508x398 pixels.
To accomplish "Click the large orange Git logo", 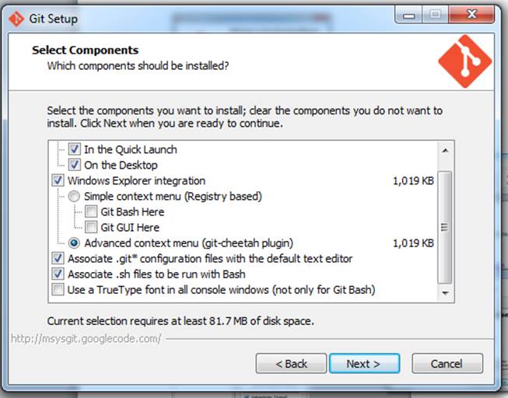I will (x=465, y=61).
